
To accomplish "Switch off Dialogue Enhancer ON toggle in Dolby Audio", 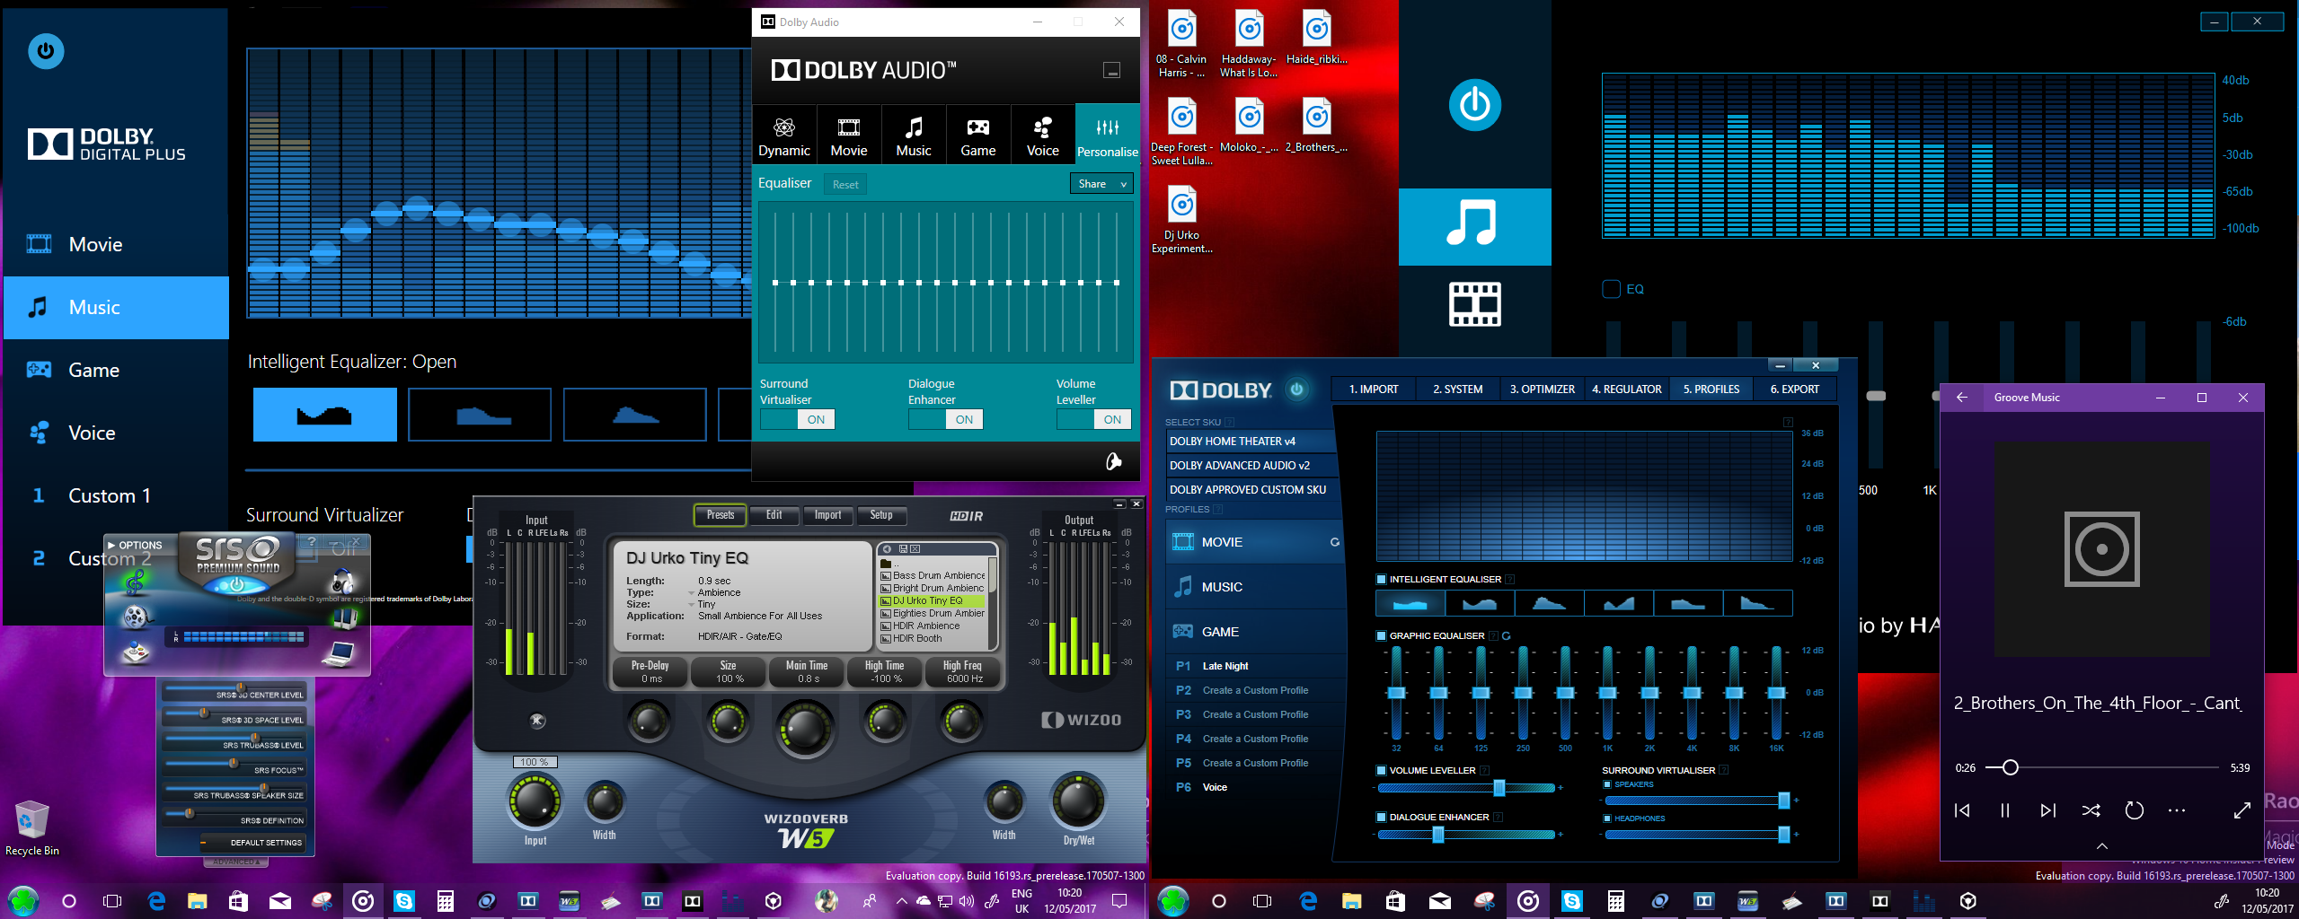I will tap(946, 419).
